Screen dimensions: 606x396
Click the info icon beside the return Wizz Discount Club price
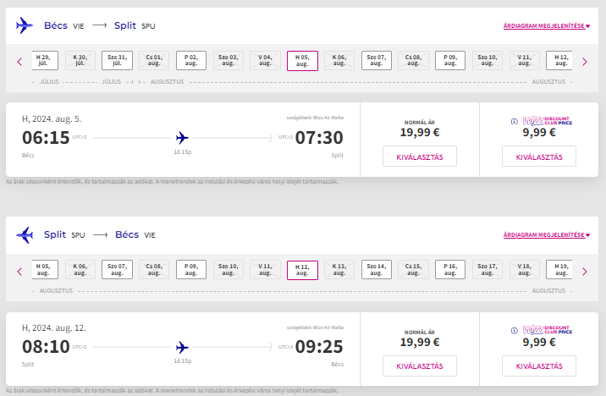514,330
